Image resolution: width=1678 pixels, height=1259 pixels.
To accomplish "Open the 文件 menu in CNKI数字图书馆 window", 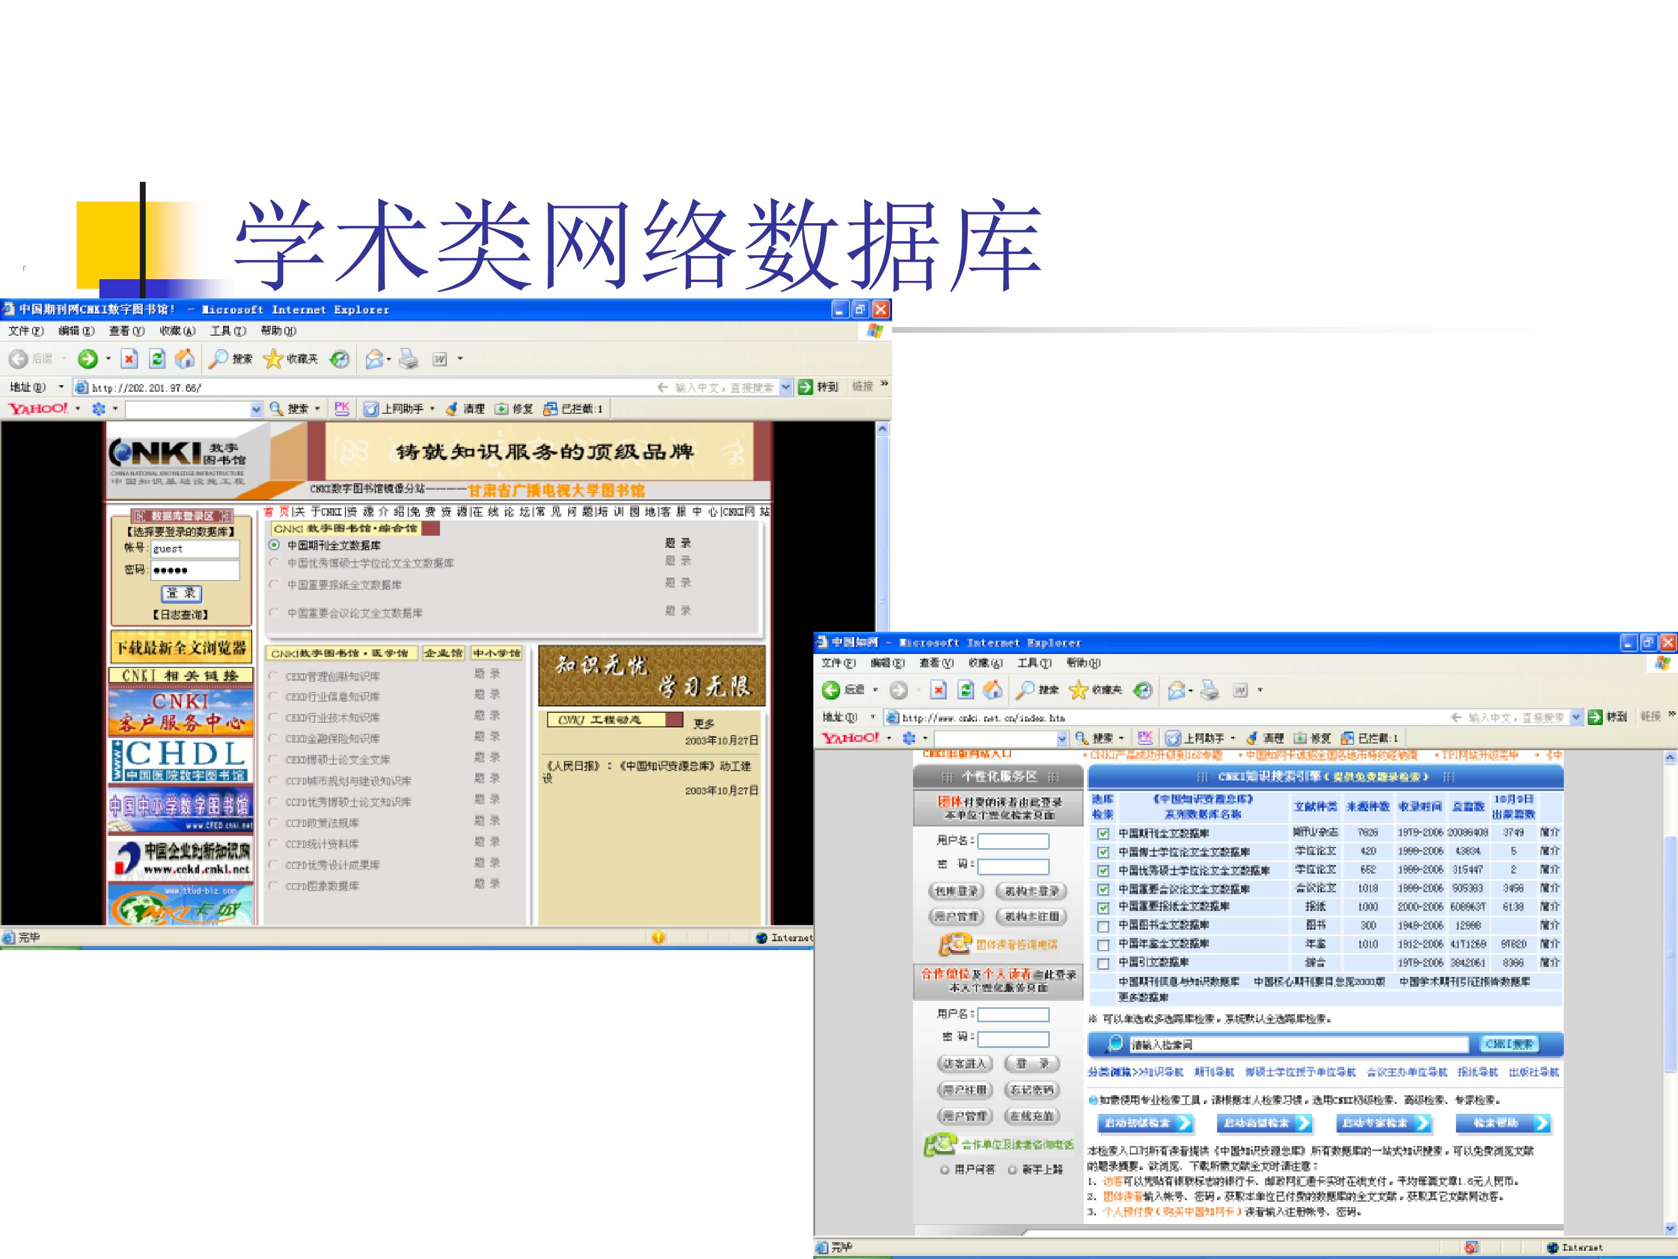I will click(x=26, y=331).
